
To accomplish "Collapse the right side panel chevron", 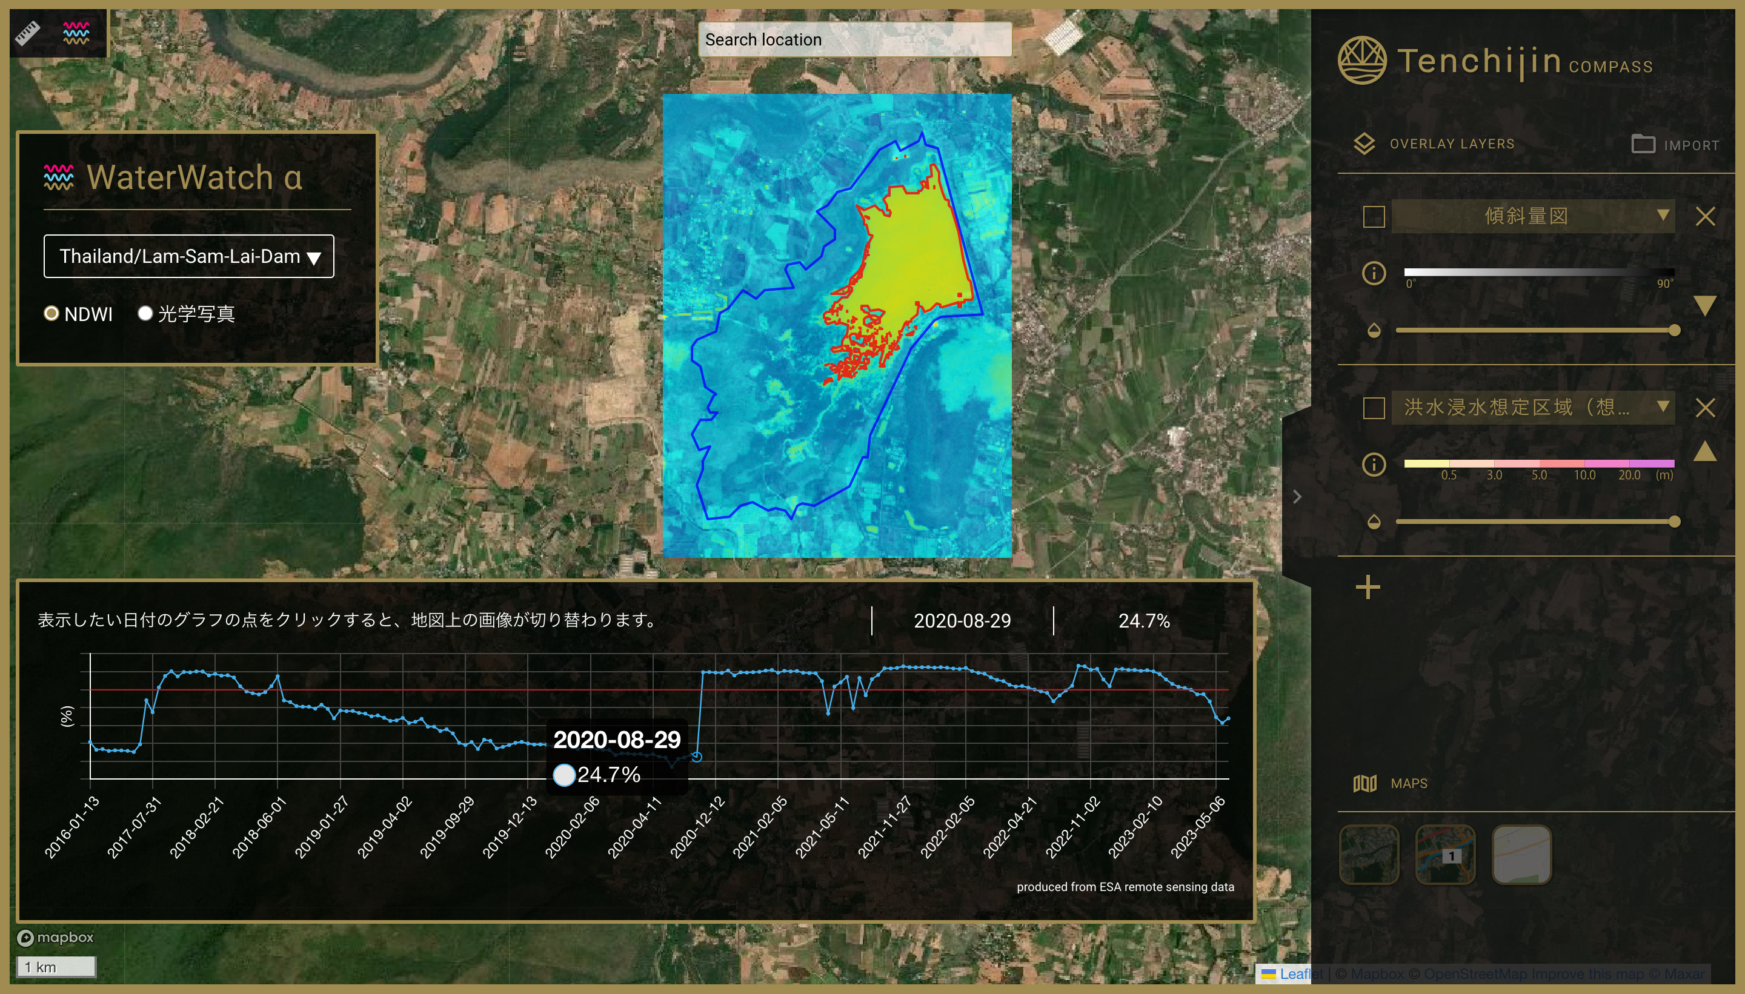I will click(1297, 497).
